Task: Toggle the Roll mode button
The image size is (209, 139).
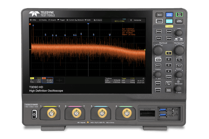Action: pos(179,66)
